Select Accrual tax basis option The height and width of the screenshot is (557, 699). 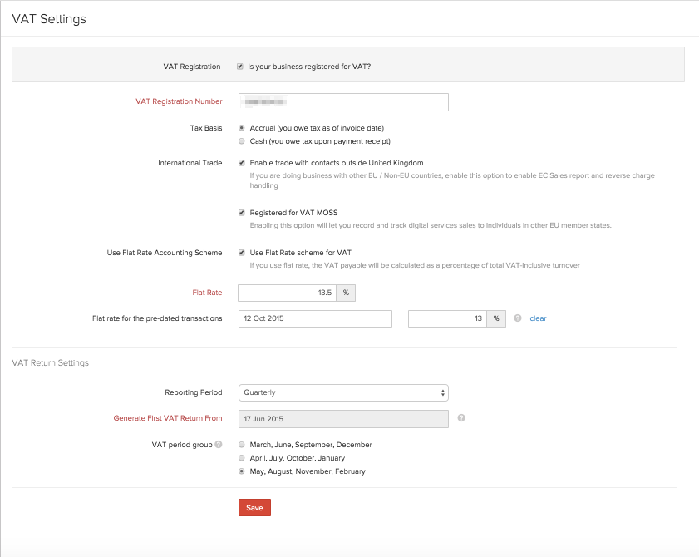coord(242,128)
